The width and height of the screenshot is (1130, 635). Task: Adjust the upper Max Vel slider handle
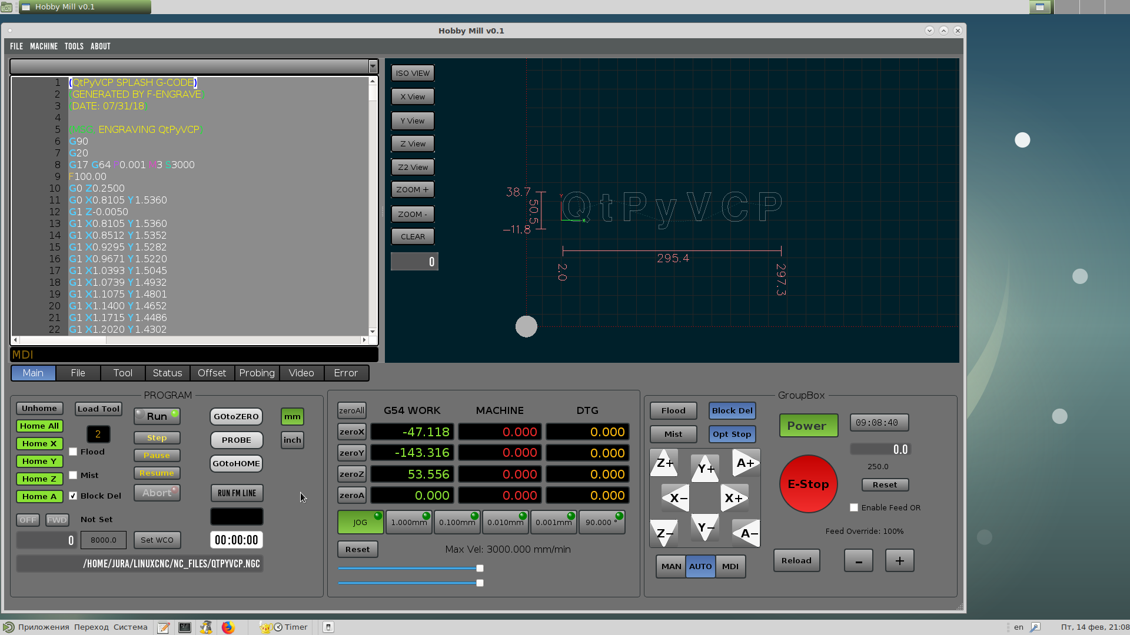pyautogui.click(x=480, y=568)
